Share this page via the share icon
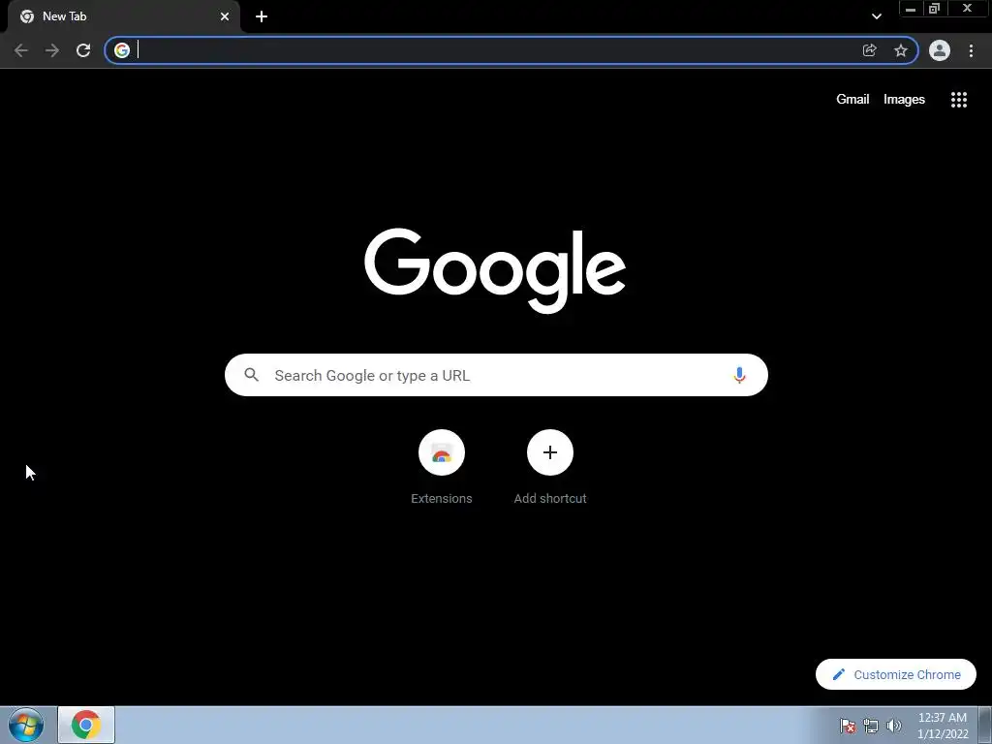This screenshot has height=744, width=992. 870,50
